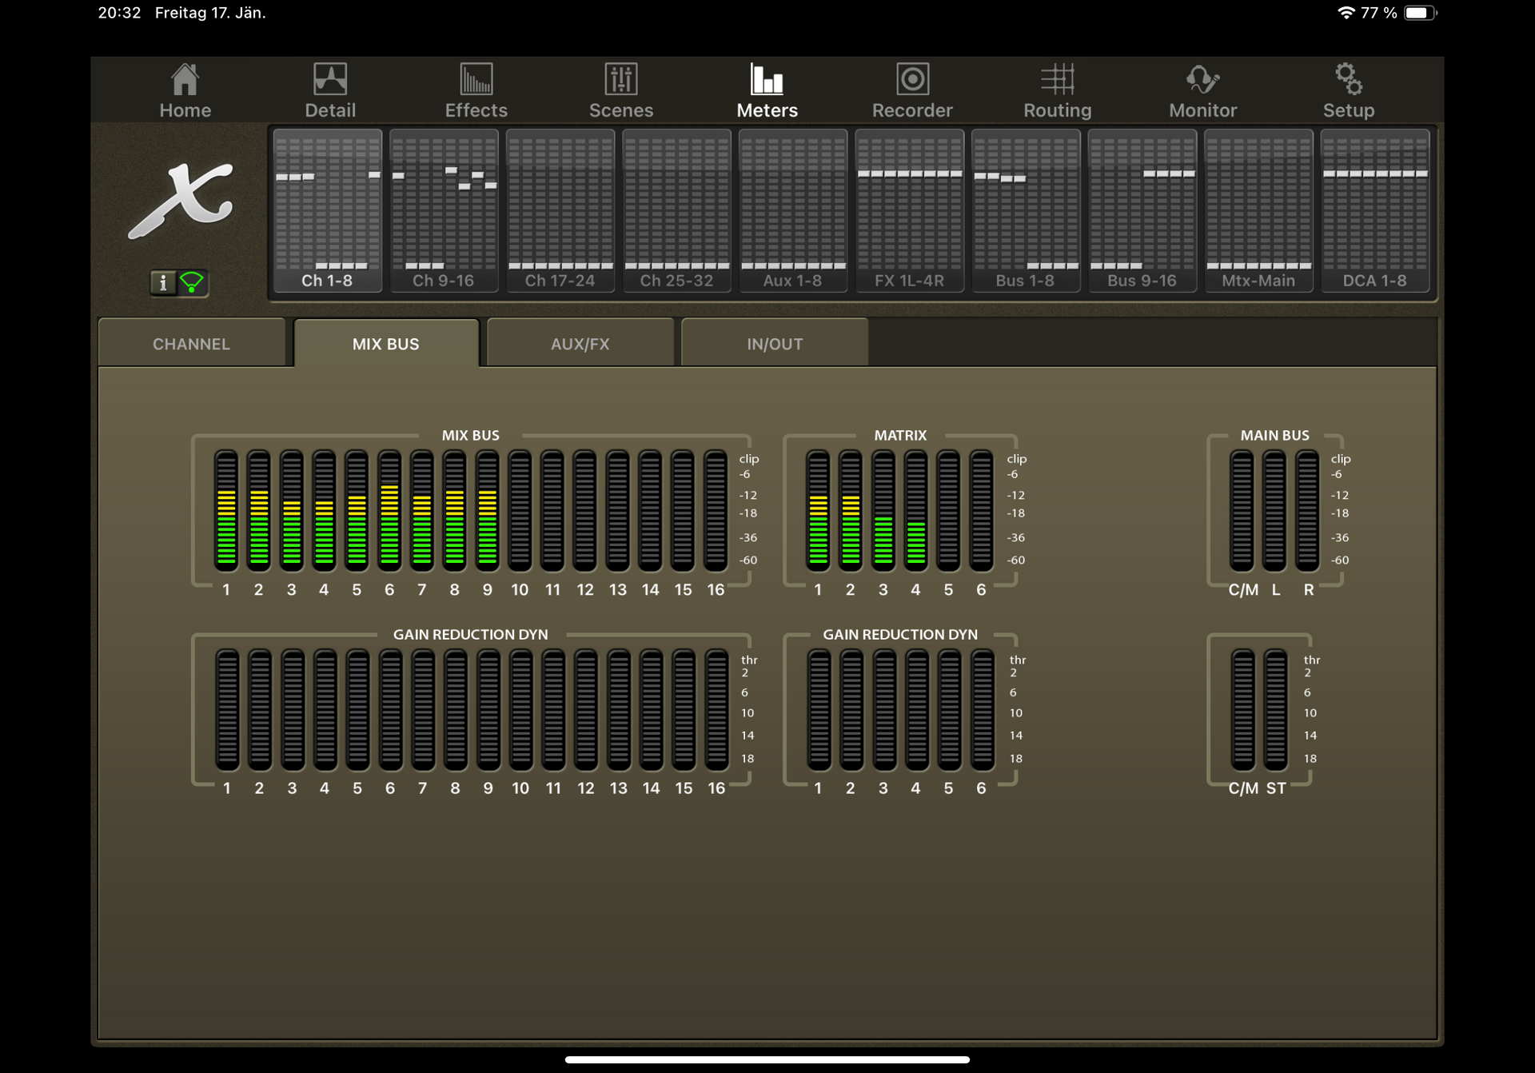The height and width of the screenshot is (1073, 1535).
Task: Tap Mix Bus 1 gain reduction meter
Action: click(x=227, y=709)
